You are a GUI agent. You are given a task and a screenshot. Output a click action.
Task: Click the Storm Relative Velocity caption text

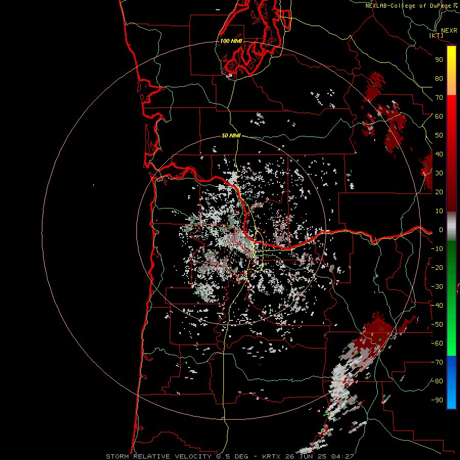[x=229, y=456]
